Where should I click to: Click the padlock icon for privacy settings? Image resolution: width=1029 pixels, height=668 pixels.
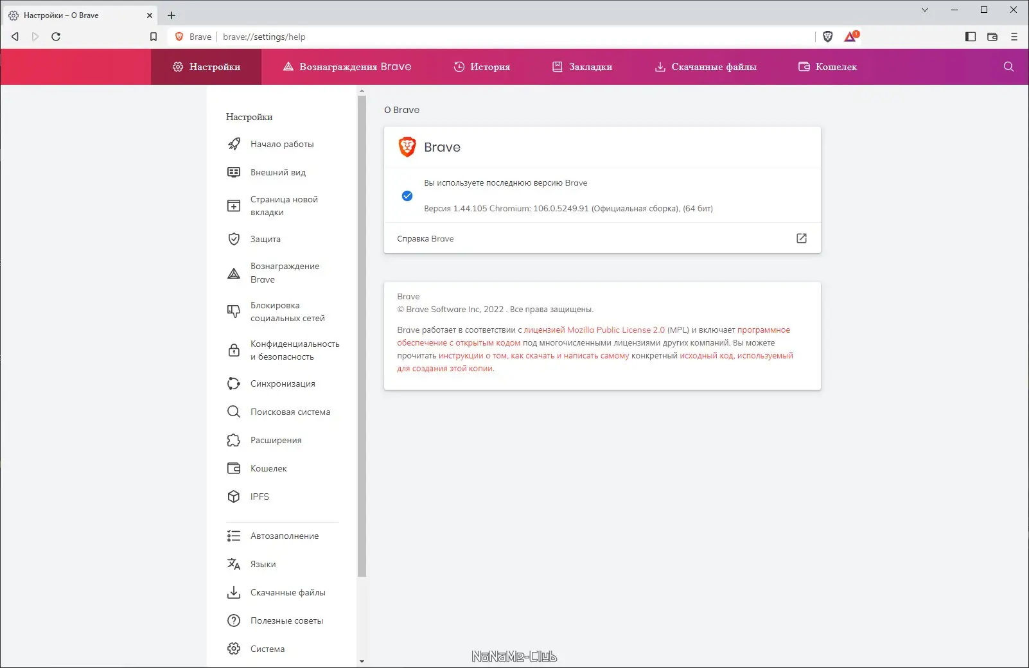pos(234,350)
